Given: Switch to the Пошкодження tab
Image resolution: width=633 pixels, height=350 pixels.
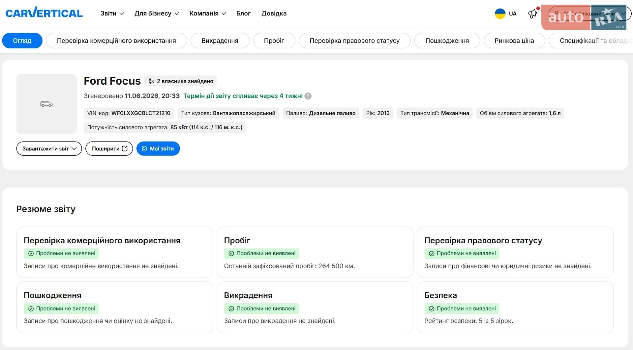Looking at the screenshot, I should click(447, 40).
